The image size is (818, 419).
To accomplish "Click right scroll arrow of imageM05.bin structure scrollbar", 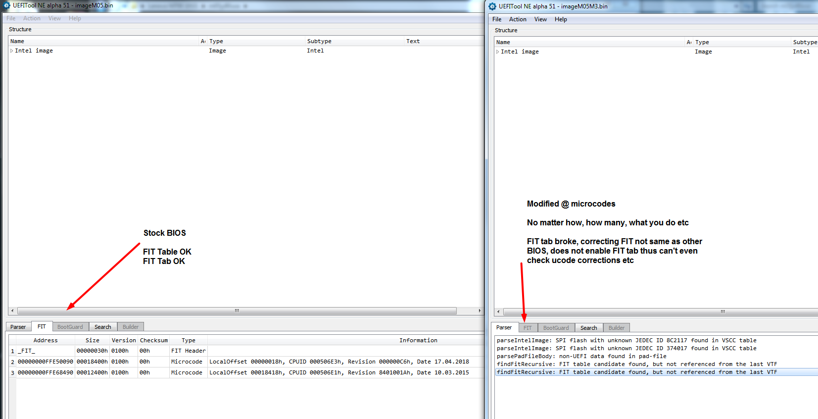I will coord(480,311).
